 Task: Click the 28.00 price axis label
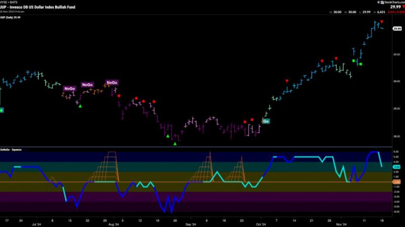[397, 136]
